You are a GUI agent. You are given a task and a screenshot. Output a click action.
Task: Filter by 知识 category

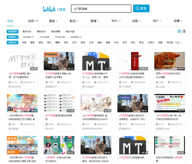[x=74, y=42]
